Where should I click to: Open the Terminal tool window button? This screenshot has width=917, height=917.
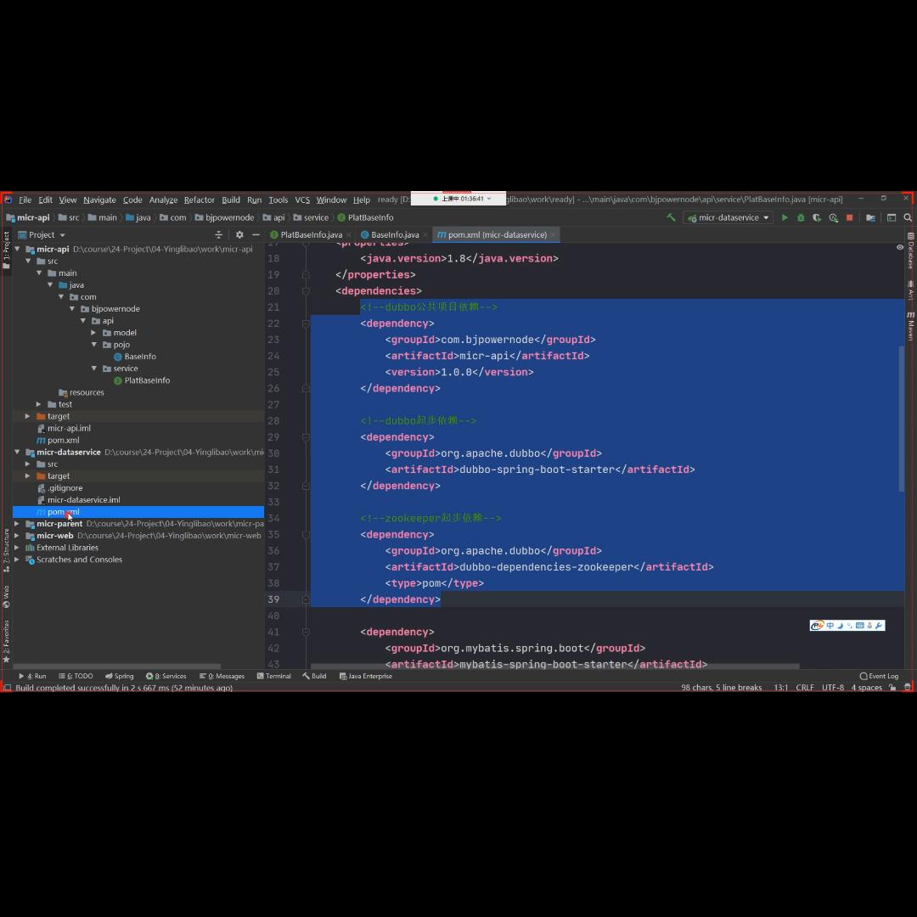[273, 676]
